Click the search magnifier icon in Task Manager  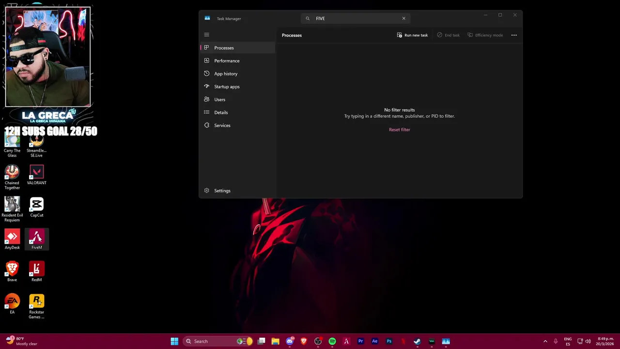click(308, 18)
